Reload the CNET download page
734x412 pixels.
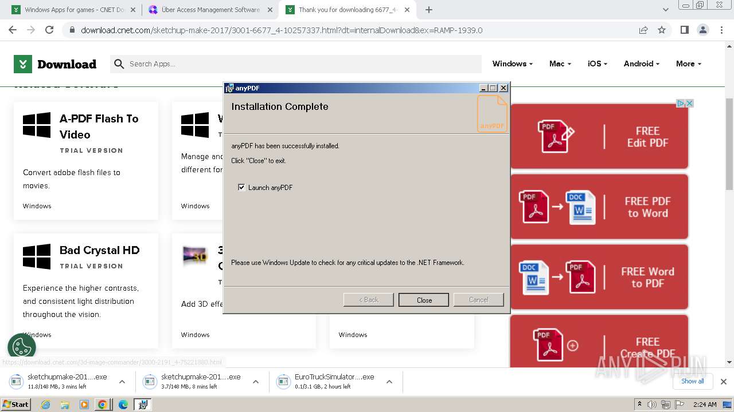[49, 30]
